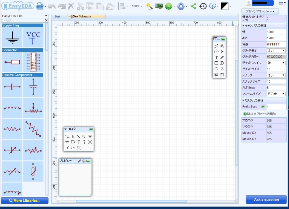Select the Wire drawing tool
This screenshot has width=289, height=209.
pos(67,136)
